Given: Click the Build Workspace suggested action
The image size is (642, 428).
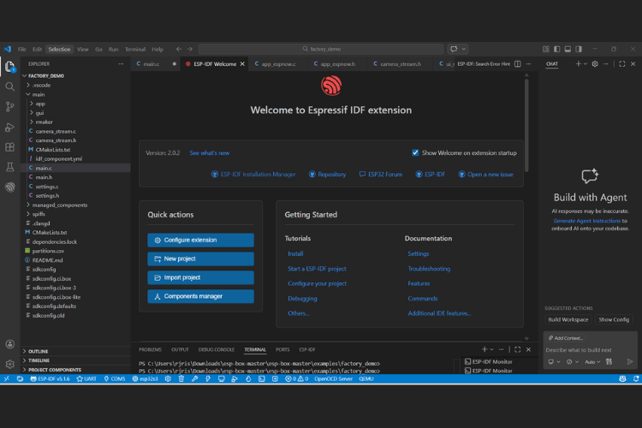Looking at the screenshot, I should pos(568,319).
